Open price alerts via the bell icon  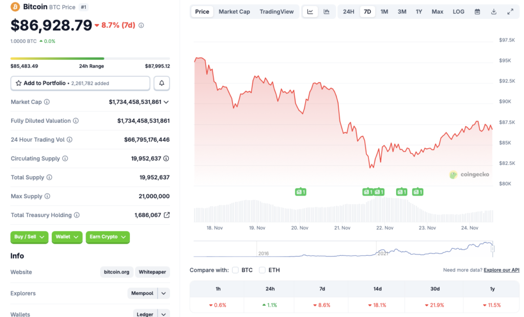click(162, 83)
